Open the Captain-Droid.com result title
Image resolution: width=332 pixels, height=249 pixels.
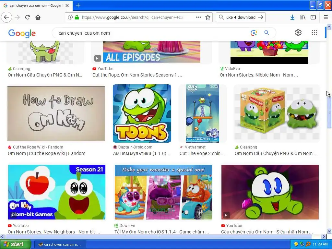(142, 153)
